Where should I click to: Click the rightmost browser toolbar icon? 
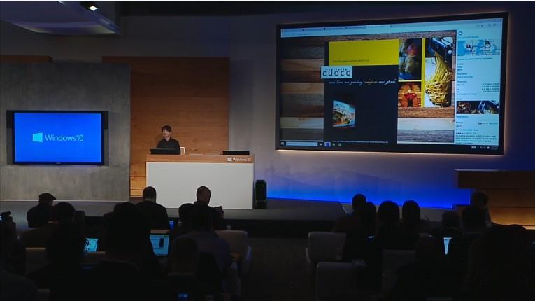[x=494, y=25]
